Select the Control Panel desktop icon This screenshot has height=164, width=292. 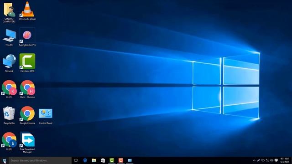point(46,116)
